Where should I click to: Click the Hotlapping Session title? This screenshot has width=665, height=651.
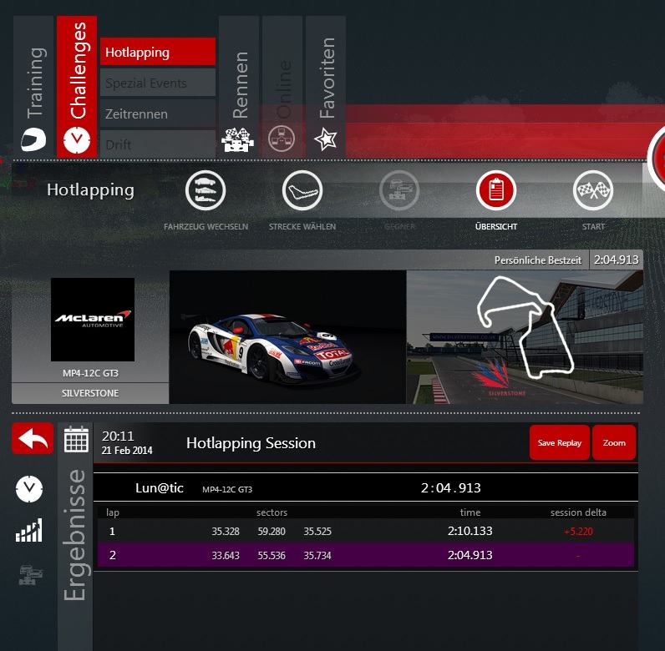coord(251,443)
